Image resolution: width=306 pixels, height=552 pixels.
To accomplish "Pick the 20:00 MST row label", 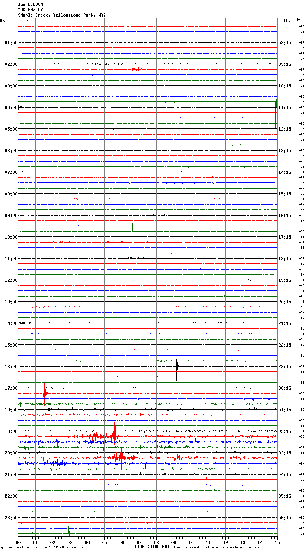I will (11, 453).
